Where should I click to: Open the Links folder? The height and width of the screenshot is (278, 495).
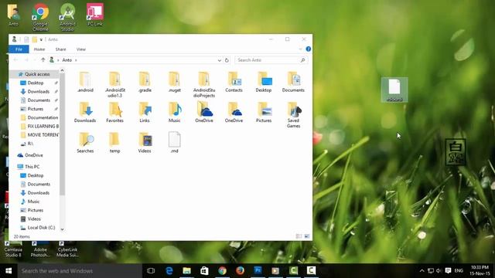[x=145, y=112]
